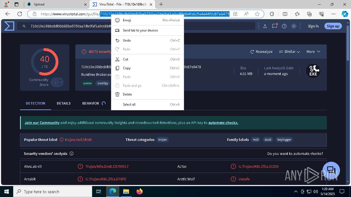This screenshot has height=197, width=351.
Task: Click the automate checks link
Action: click(x=223, y=123)
